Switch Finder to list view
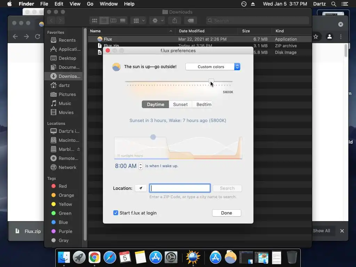 tap(104, 21)
